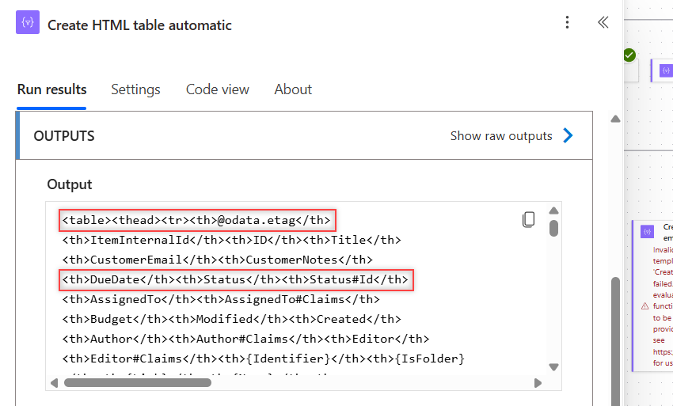Click the Author Author#Claims Editor line

(246, 339)
